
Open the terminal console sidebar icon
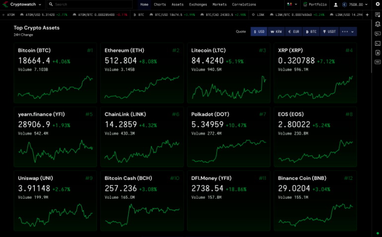[x=378, y=43]
